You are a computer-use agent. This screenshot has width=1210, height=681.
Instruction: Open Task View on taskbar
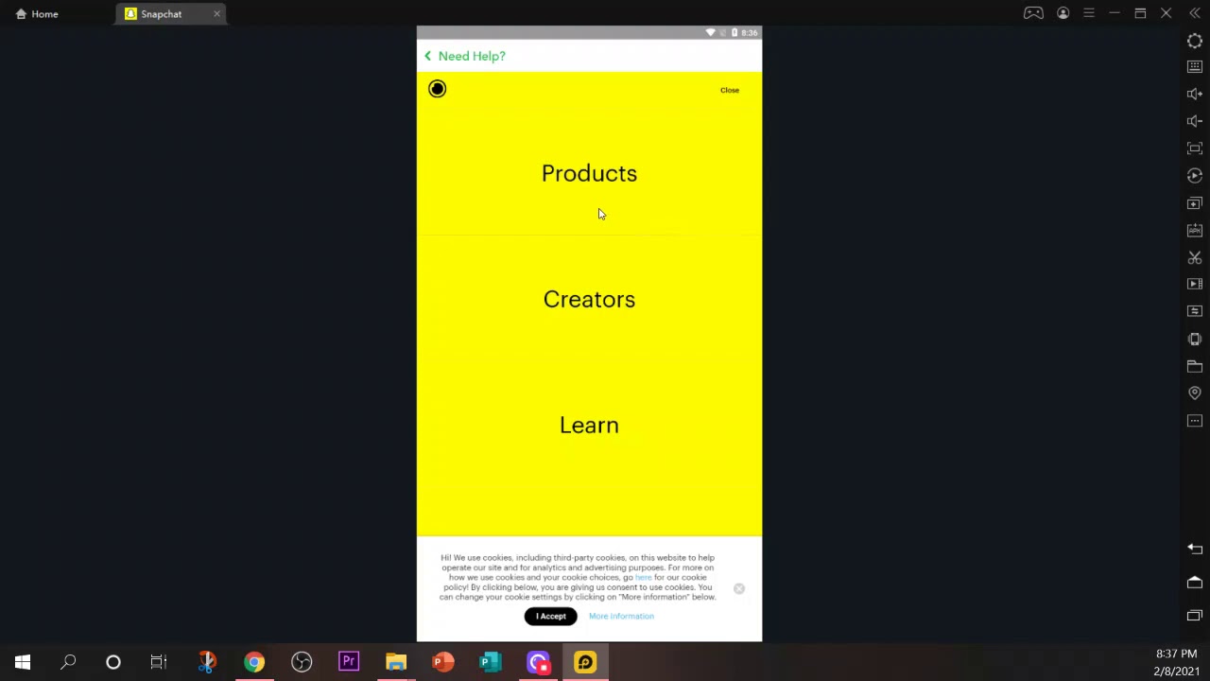(x=159, y=662)
